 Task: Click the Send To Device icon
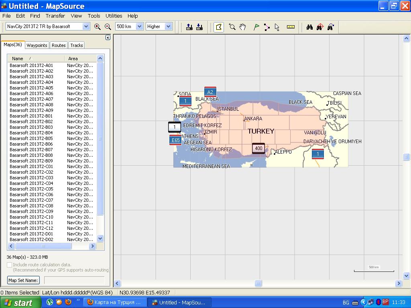tap(189, 27)
